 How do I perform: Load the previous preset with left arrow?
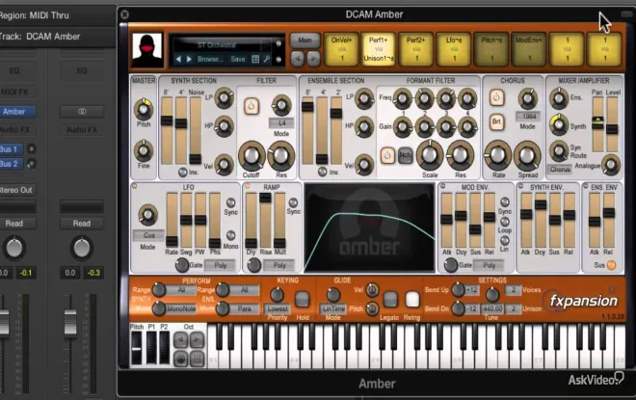pos(178,59)
